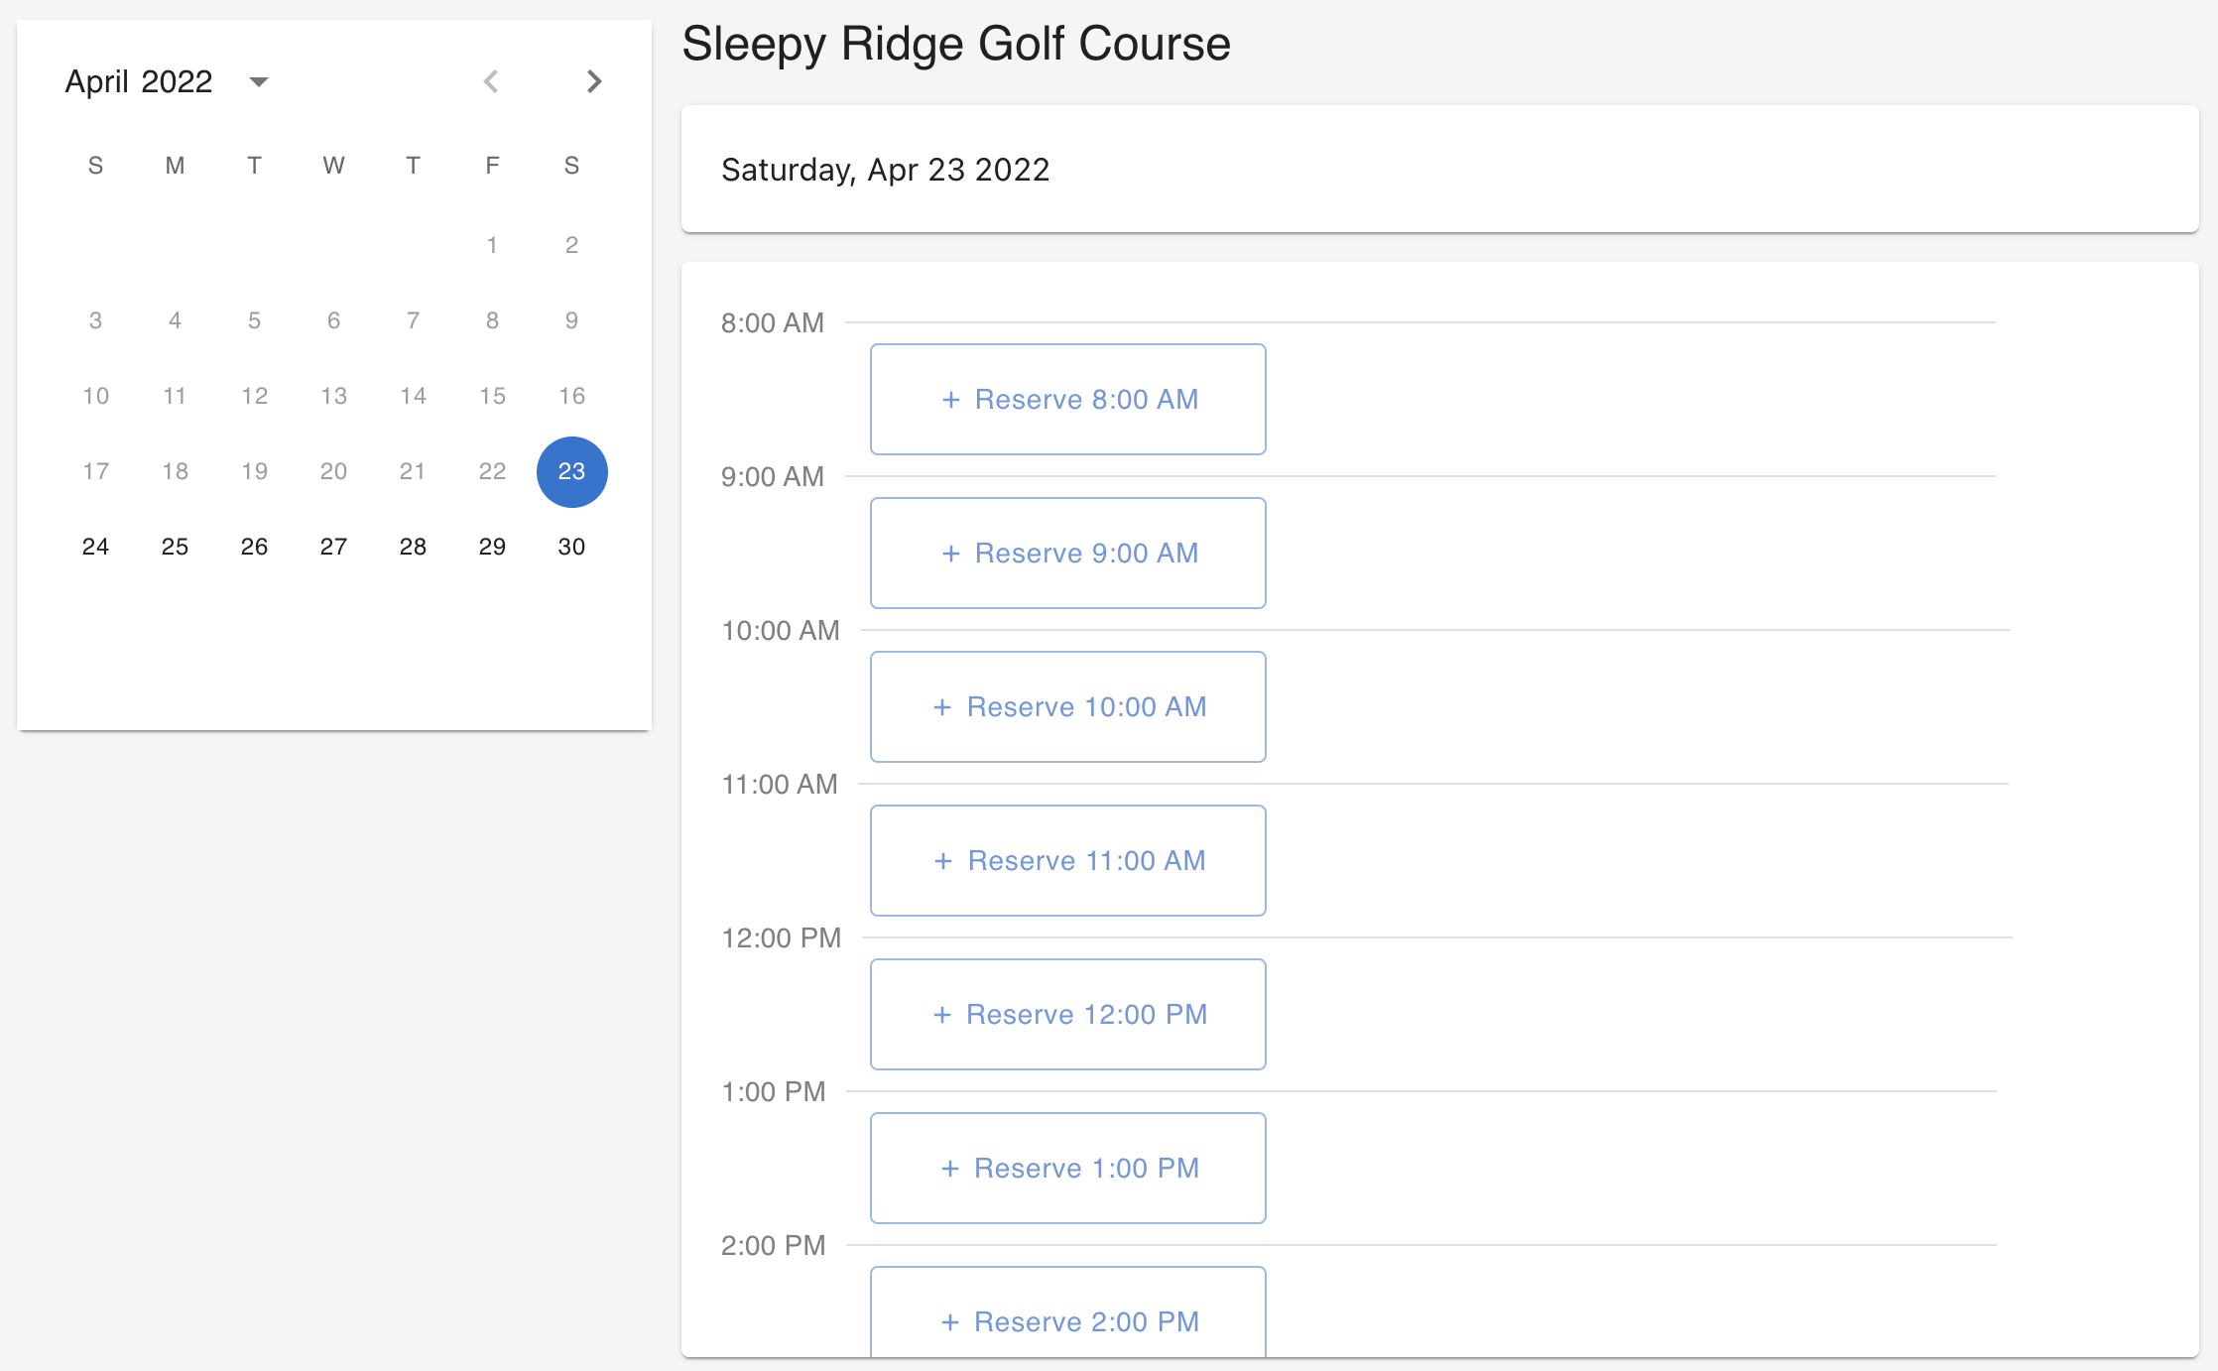Reserve the 8:00 AM tee time
2218x1371 pixels.
coord(1067,399)
